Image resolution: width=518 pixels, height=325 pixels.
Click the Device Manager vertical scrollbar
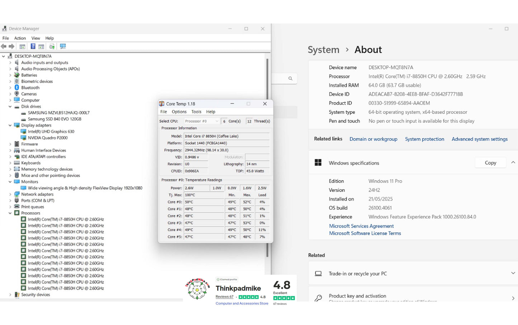(267, 157)
